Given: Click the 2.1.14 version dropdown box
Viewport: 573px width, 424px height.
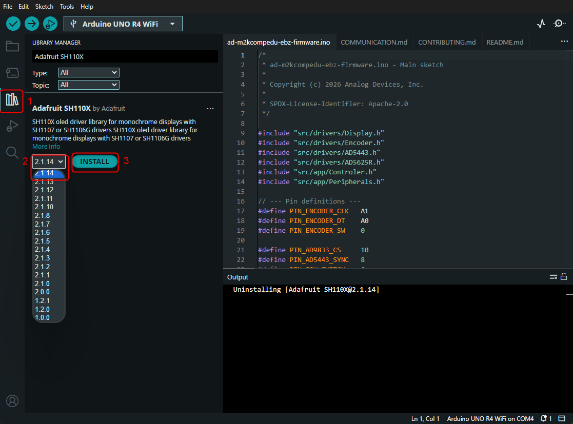Looking at the screenshot, I should point(49,162).
